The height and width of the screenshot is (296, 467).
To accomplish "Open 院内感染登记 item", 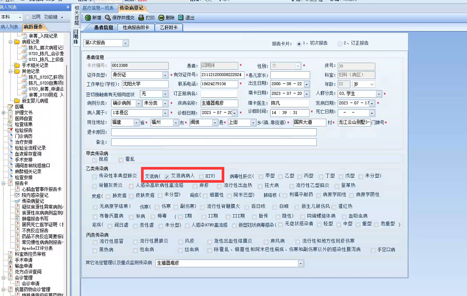I will click(35, 195).
